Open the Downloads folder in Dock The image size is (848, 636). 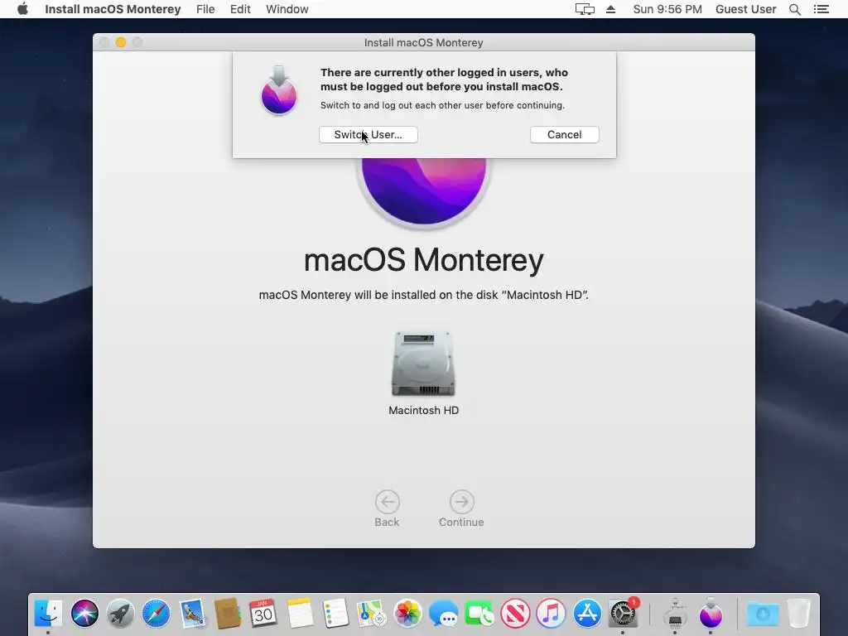(x=763, y=614)
